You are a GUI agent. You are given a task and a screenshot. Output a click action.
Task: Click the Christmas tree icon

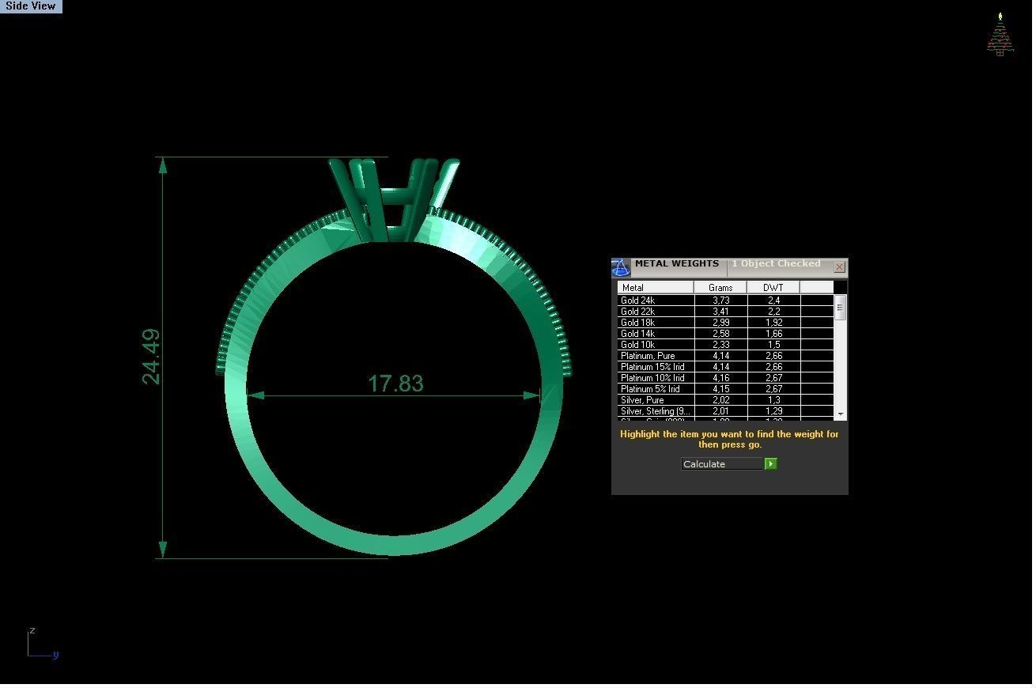tap(1000, 35)
